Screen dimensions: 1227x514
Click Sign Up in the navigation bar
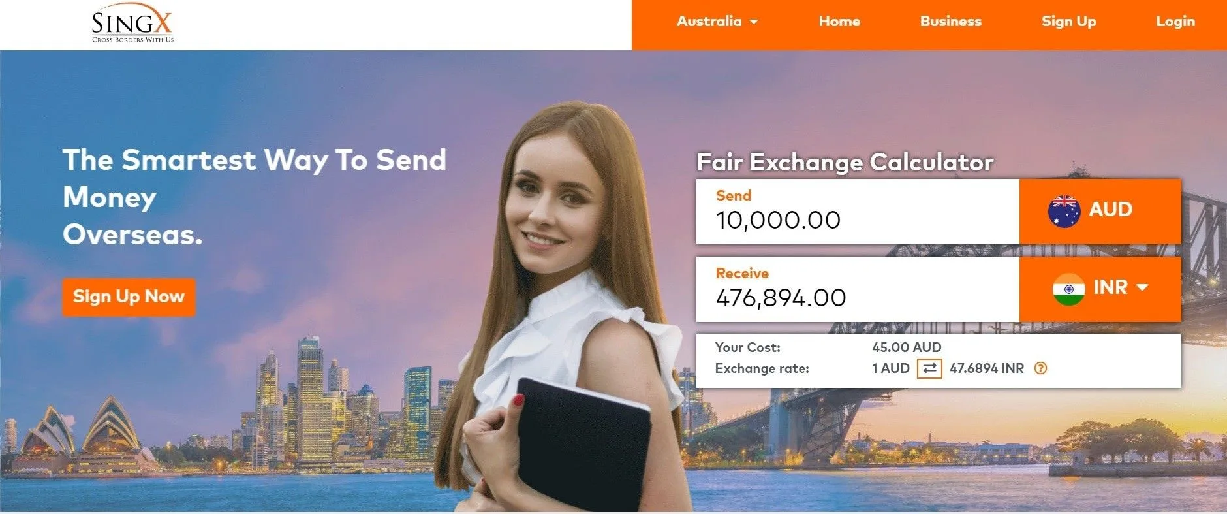pos(1069,22)
